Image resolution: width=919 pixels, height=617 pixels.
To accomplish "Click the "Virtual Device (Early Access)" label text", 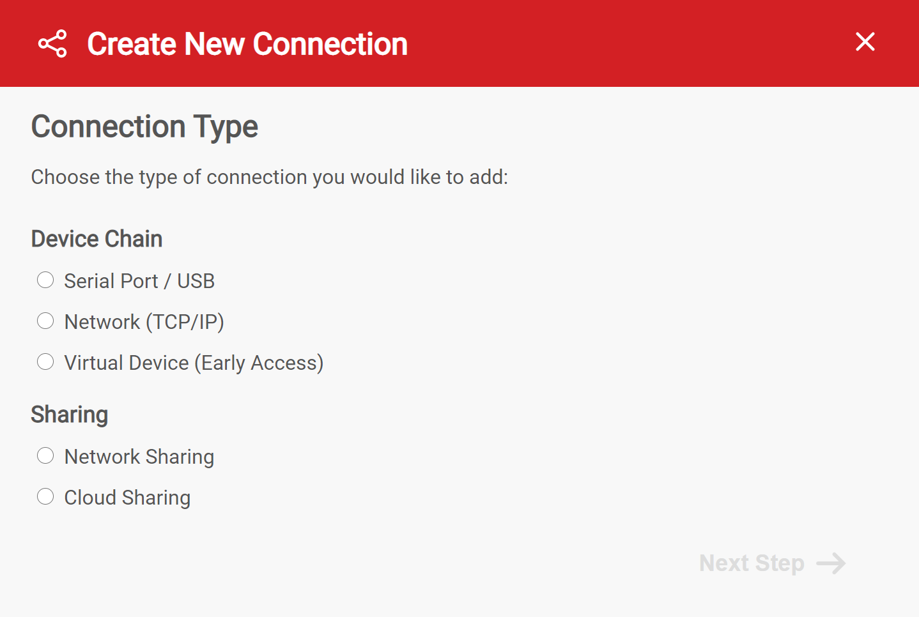I will pyautogui.click(x=194, y=363).
